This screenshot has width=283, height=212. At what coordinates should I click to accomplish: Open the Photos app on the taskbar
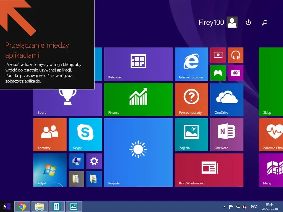click(74, 206)
